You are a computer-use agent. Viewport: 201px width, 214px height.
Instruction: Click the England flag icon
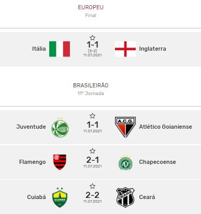125,49
